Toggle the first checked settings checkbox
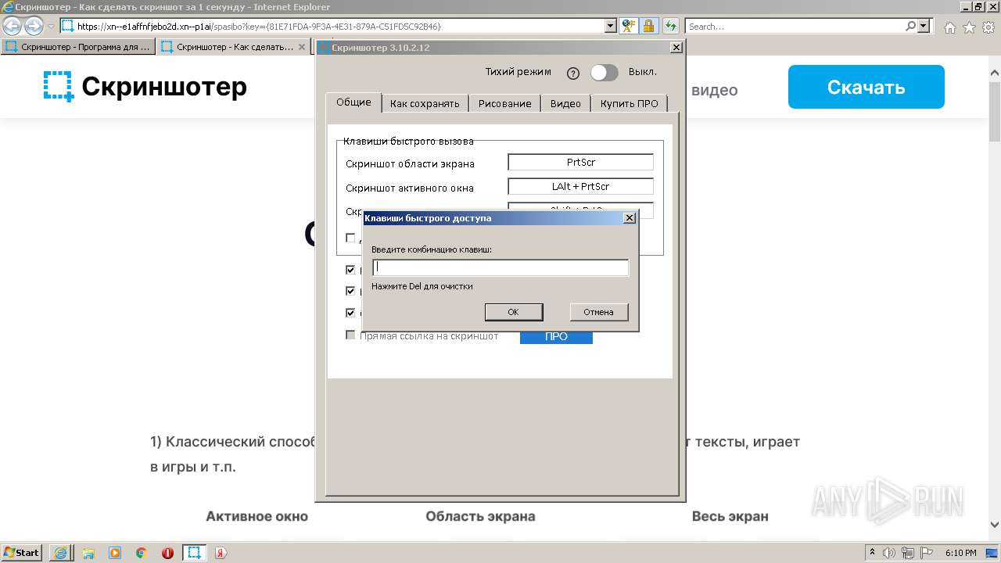1001x563 pixels. [350, 270]
